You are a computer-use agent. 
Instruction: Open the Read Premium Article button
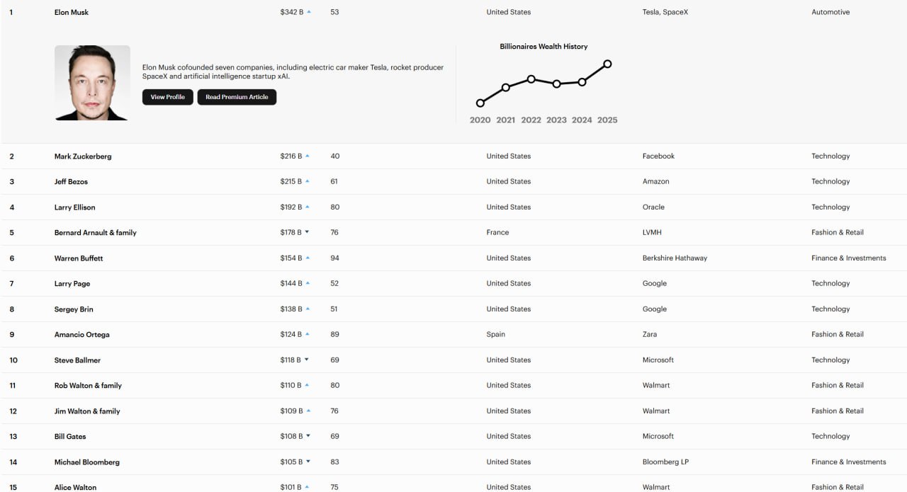(x=237, y=97)
